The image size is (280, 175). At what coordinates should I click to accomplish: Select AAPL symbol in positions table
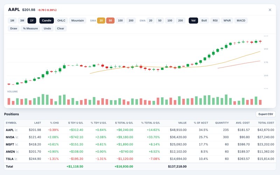[10, 130]
